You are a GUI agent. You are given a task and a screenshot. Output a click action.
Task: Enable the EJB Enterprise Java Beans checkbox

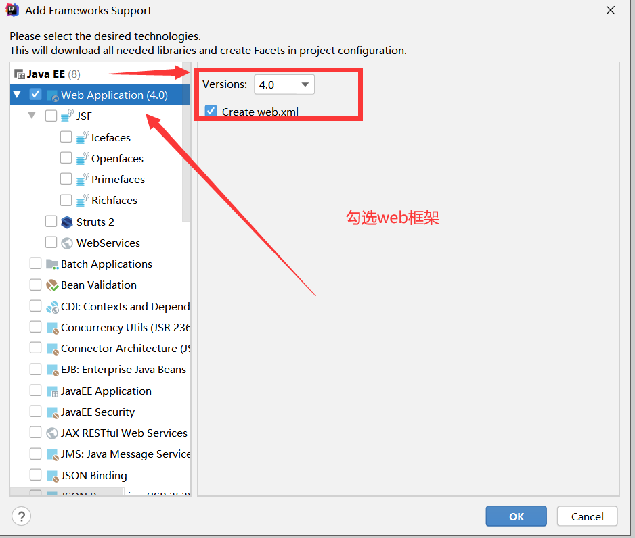[x=36, y=369]
